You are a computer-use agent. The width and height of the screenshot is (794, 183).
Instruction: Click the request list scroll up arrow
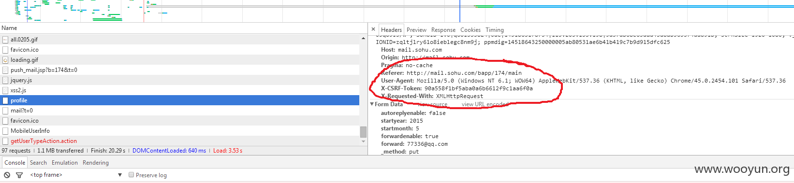pyautogui.click(x=363, y=38)
